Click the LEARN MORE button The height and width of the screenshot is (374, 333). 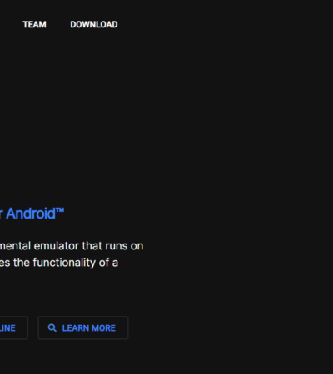pos(83,327)
